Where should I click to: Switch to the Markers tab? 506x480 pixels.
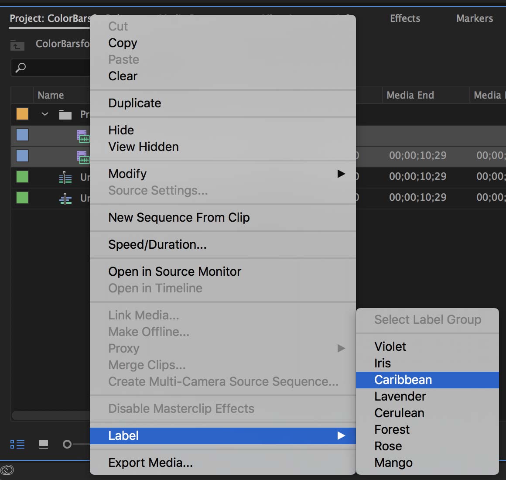474,18
